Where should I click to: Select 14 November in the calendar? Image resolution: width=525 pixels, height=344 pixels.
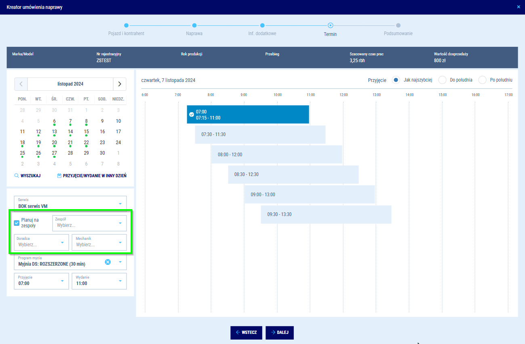(x=70, y=132)
